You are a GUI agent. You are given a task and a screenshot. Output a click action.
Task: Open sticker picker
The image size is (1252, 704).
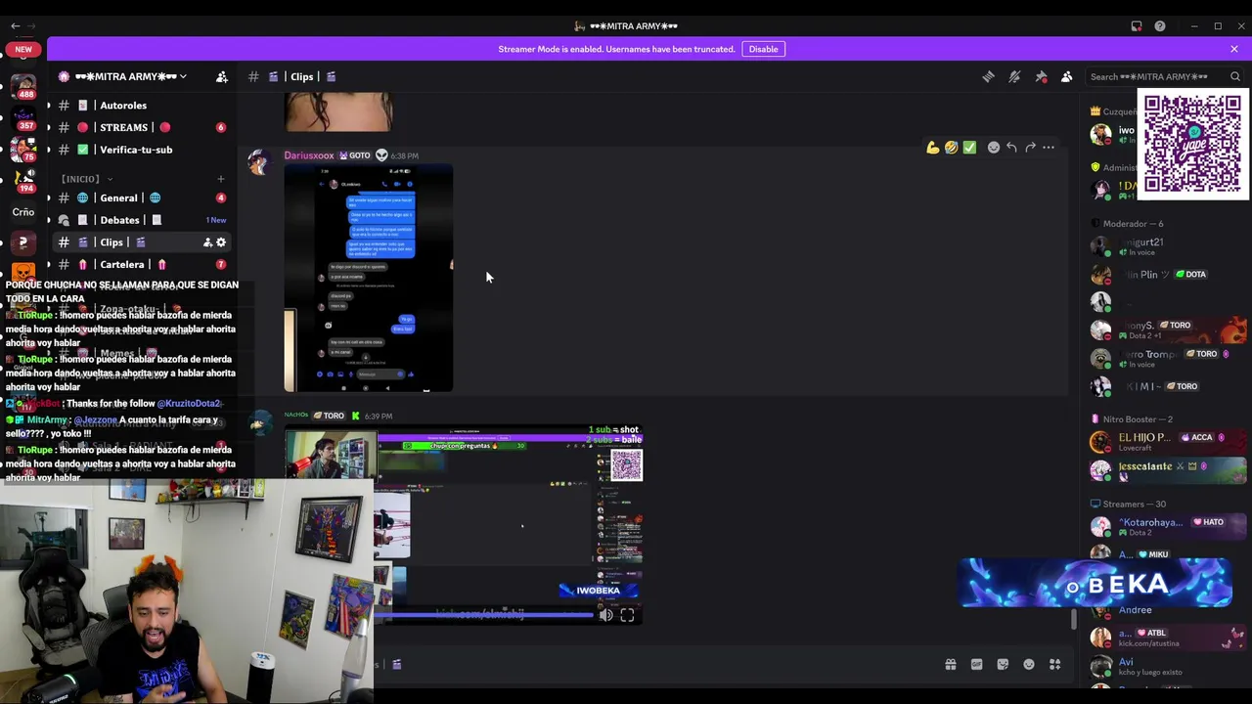click(x=1003, y=665)
